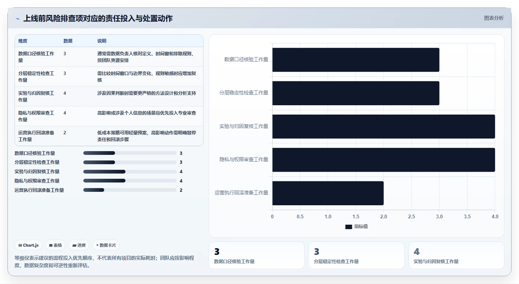
Task: Click the header icon beside the title
Action: pos(18,19)
